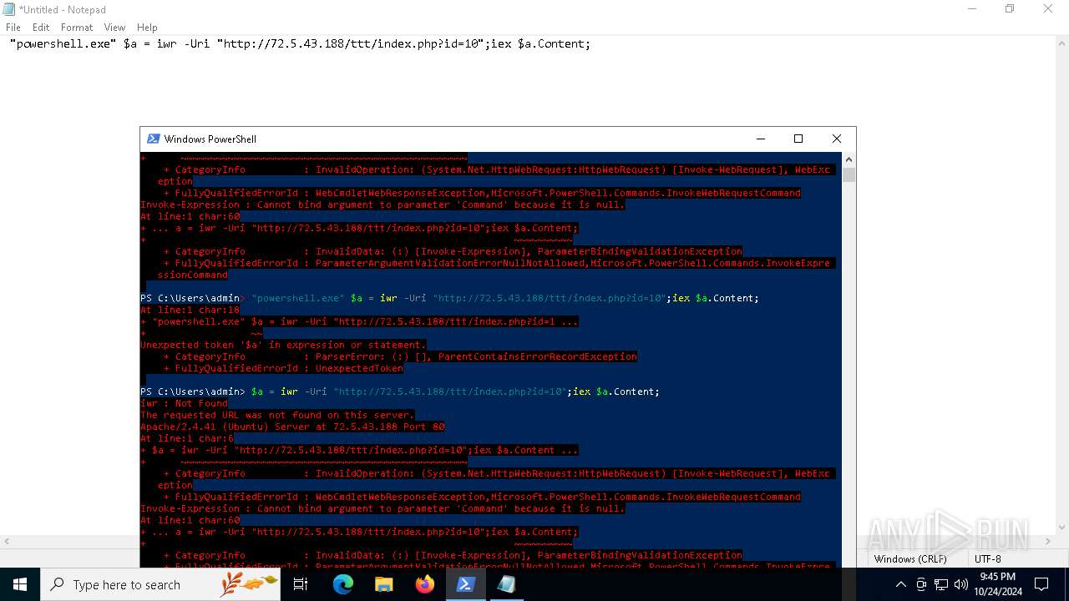Open the View menu in Notepad
1069x601 pixels.
point(114,28)
